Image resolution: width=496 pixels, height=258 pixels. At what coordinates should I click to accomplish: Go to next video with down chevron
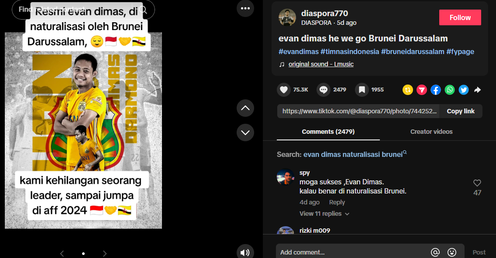[x=245, y=132]
